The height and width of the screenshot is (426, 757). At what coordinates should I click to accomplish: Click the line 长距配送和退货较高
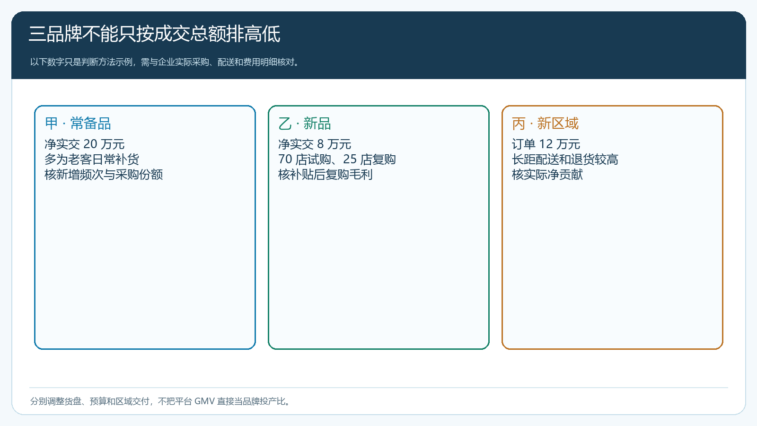565,159
